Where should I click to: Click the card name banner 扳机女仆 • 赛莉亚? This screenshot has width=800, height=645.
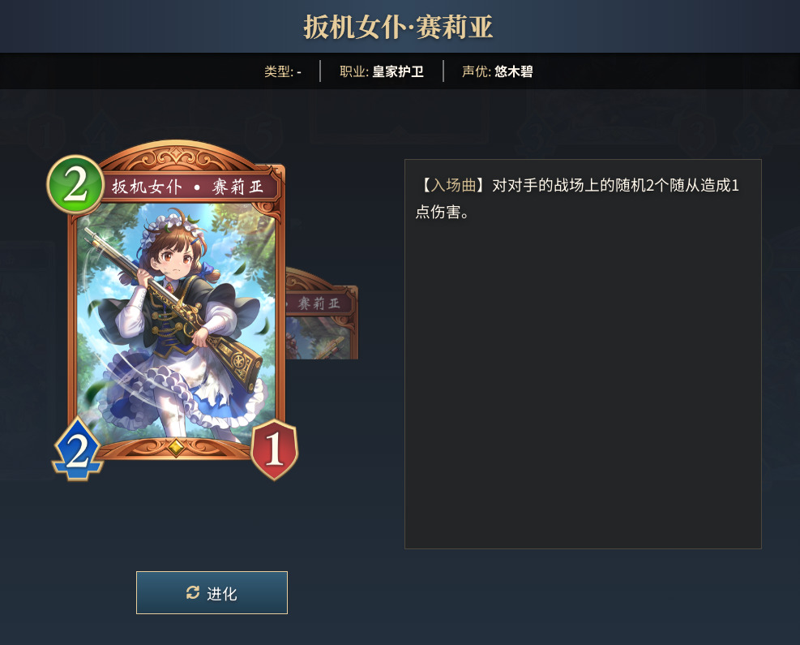pyautogui.click(x=188, y=187)
